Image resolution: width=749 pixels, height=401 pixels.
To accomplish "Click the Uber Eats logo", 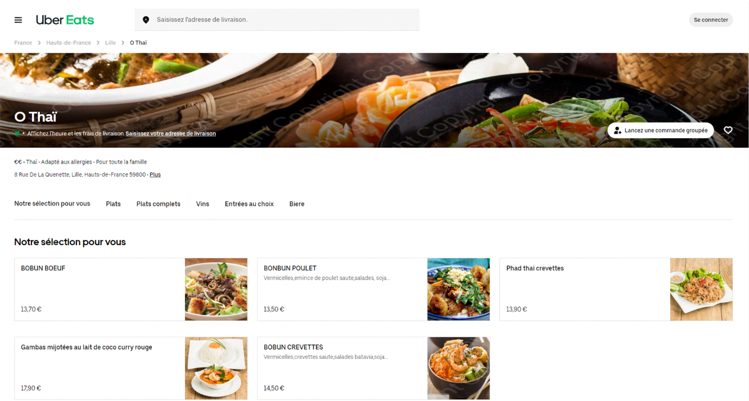I will coord(65,20).
